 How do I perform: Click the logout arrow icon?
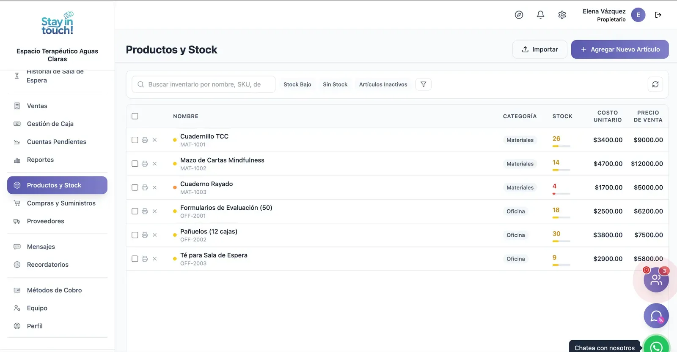tap(658, 15)
